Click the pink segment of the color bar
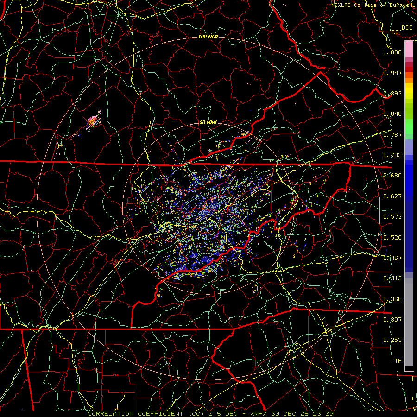Image resolution: width=417 pixels, height=417 pixels. coord(409,49)
